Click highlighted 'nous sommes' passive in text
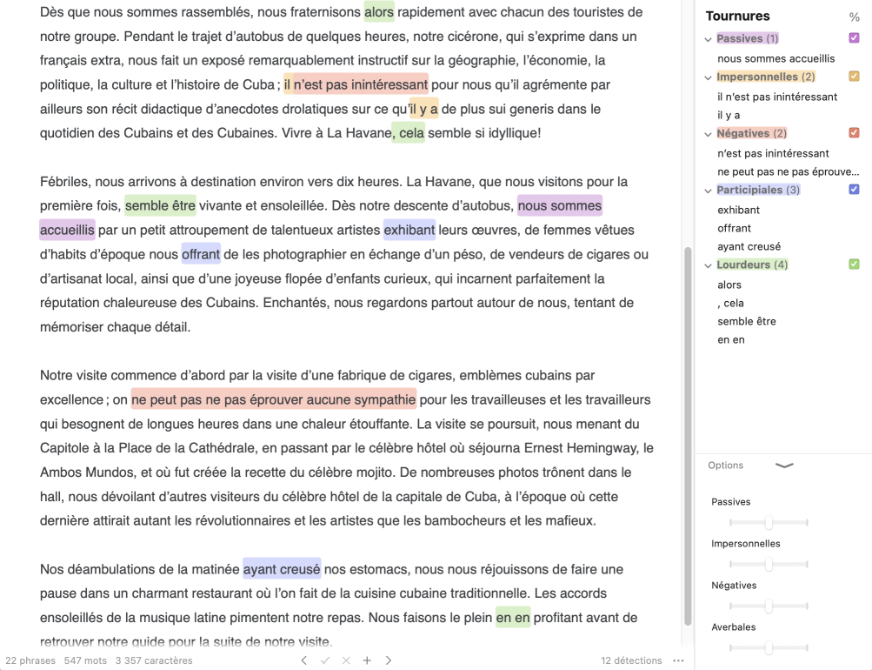872x670 pixels. tap(559, 206)
